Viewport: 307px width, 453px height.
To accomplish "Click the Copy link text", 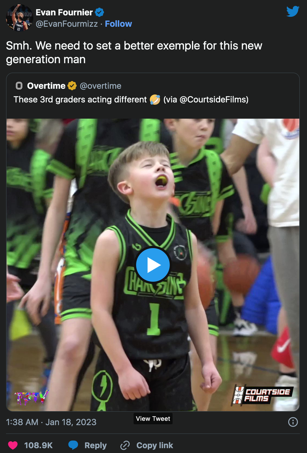I will coord(155,445).
